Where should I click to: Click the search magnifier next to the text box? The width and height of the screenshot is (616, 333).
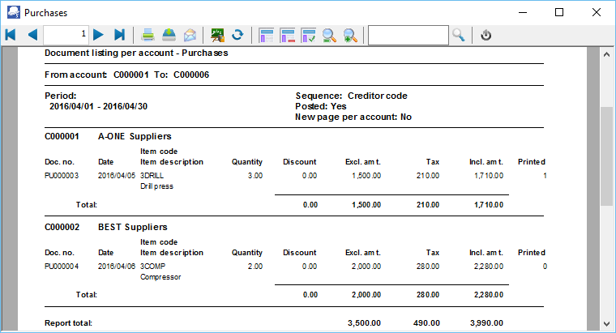(459, 35)
